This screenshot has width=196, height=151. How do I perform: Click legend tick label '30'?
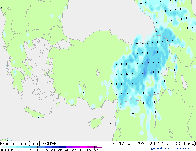tap(67, 150)
